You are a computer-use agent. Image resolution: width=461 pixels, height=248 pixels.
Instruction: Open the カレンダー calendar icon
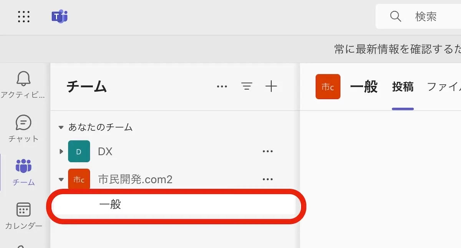coord(23,210)
